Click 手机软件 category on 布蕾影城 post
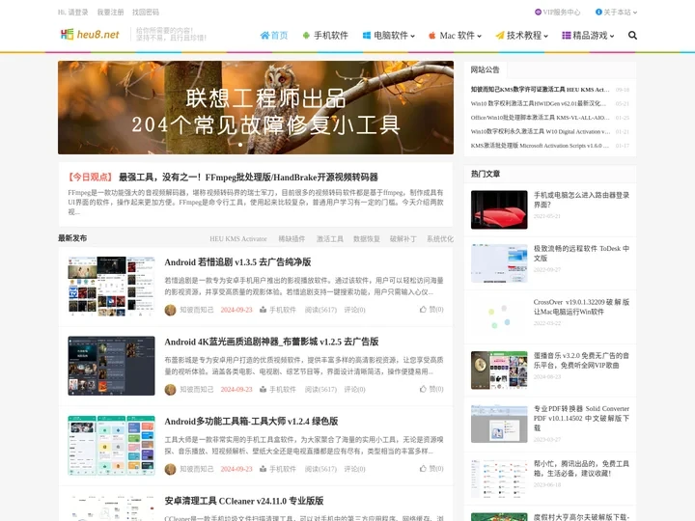Image resolution: width=695 pixels, height=521 pixels. click(x=282, y=390)
